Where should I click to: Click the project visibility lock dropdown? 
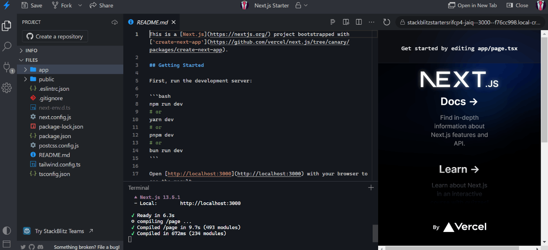301,5
